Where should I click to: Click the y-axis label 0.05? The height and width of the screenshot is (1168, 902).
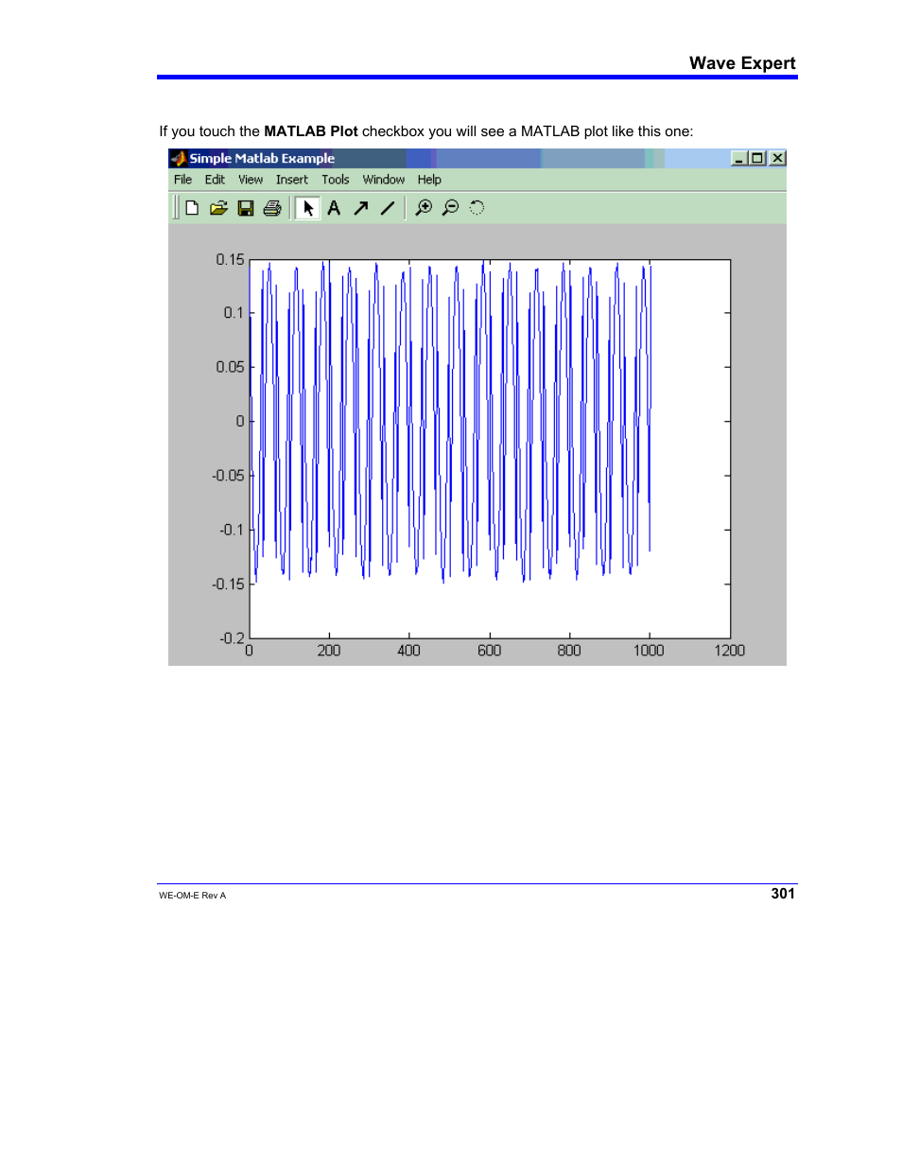[x=230, y=367]
